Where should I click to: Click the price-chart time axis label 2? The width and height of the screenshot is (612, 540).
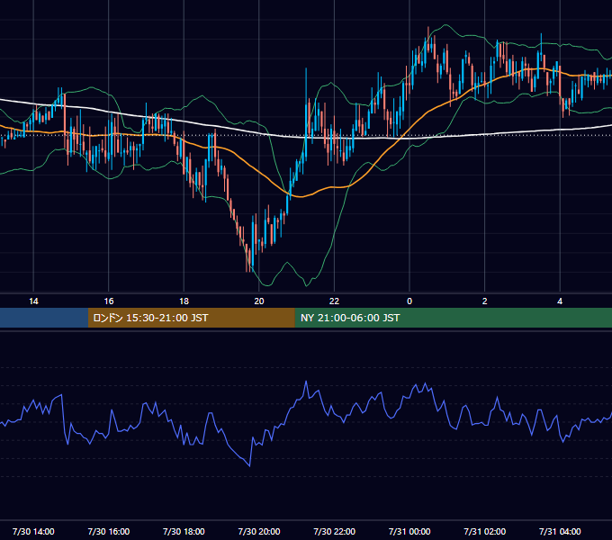coord(485,301)
